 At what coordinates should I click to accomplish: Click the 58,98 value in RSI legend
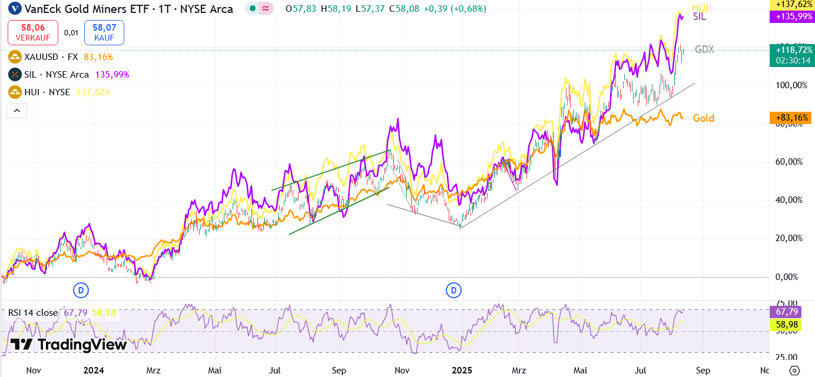click(104, 313)
